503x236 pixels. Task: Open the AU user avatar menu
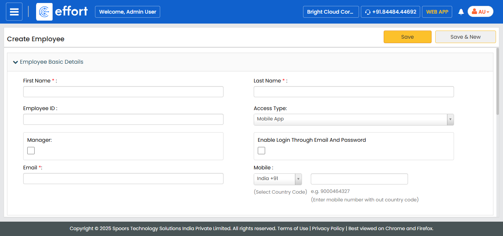pyautogui.click(x=480, y=12)
